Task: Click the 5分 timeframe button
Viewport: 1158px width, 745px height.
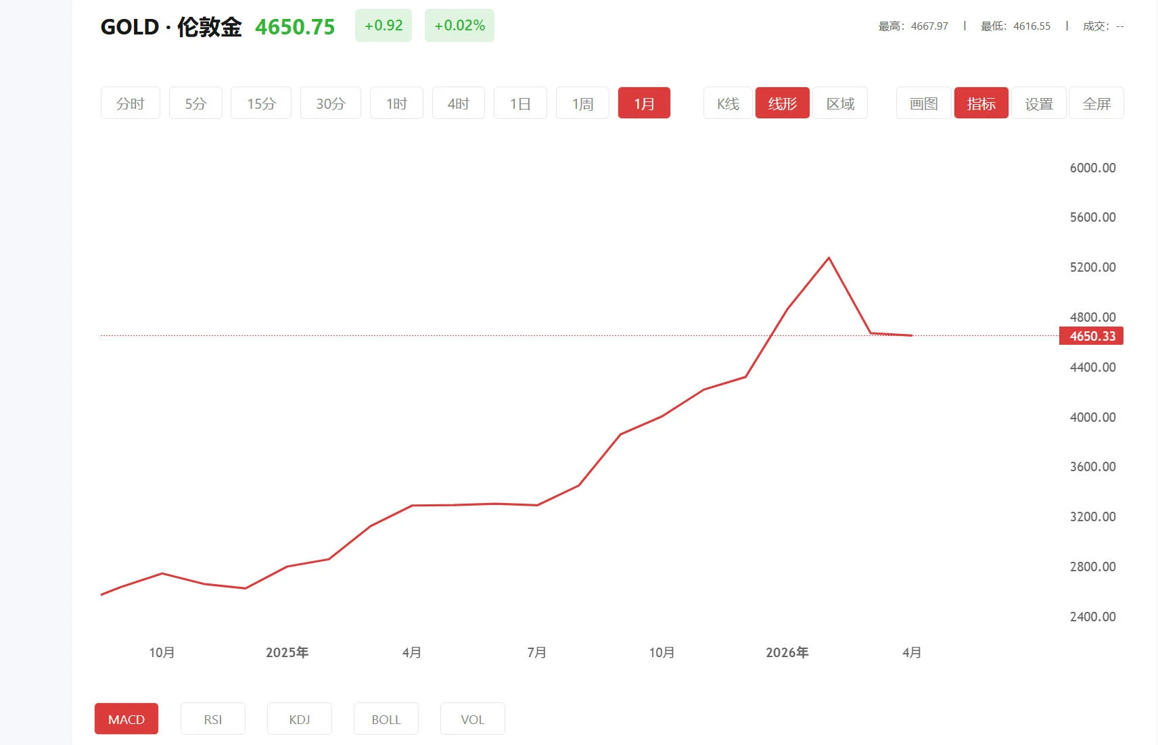Action: point(195,103)
